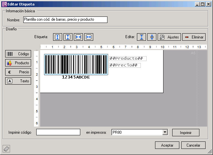This screenshot has width=213, height=155.
Task: Confirm changes with Aceptar
Action: [x=167, y=145]
